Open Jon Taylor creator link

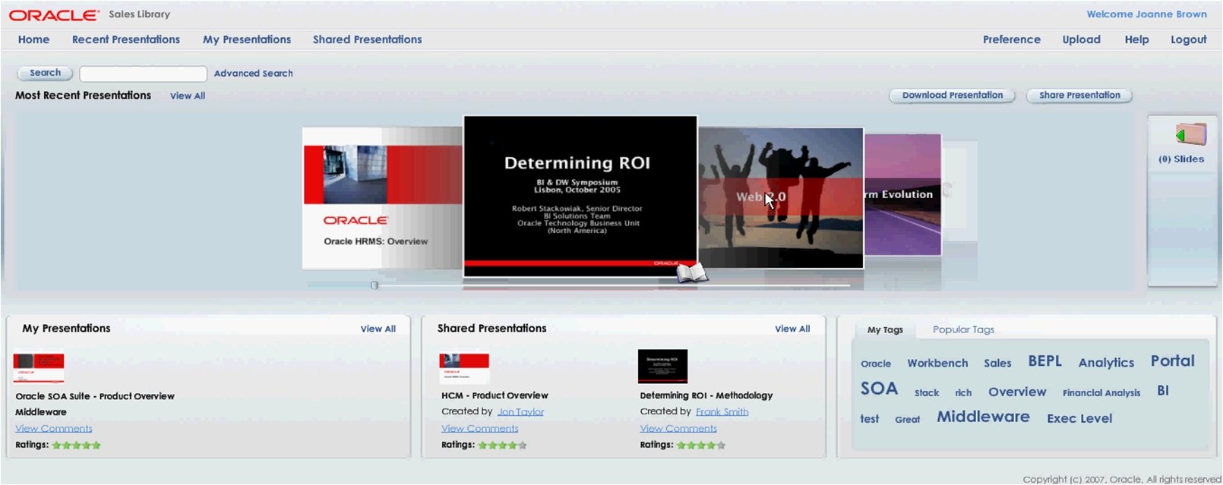(x=521, y=411)
